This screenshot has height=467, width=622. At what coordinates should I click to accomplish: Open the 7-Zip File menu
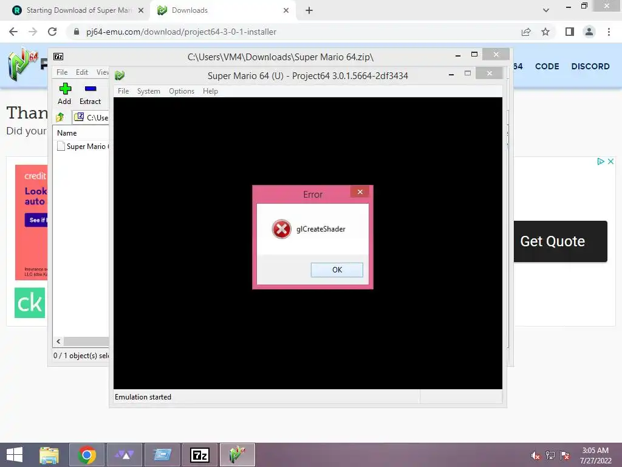coord(62,72)
